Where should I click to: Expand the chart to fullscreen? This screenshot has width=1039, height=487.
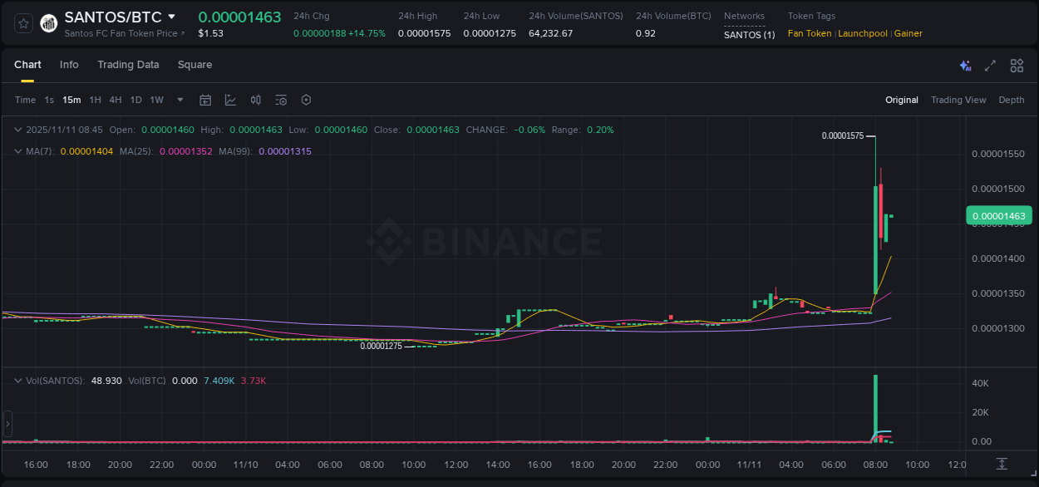tap(989, 65)
